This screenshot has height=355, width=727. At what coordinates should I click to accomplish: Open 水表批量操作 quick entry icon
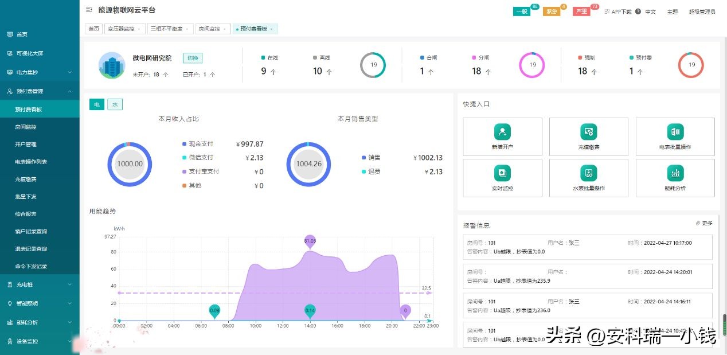pyautogui.click(x=588, y=173)
